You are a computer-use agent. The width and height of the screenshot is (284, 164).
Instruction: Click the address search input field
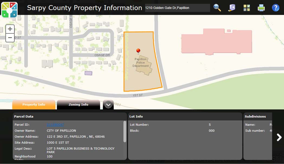(x=177, y=8)
